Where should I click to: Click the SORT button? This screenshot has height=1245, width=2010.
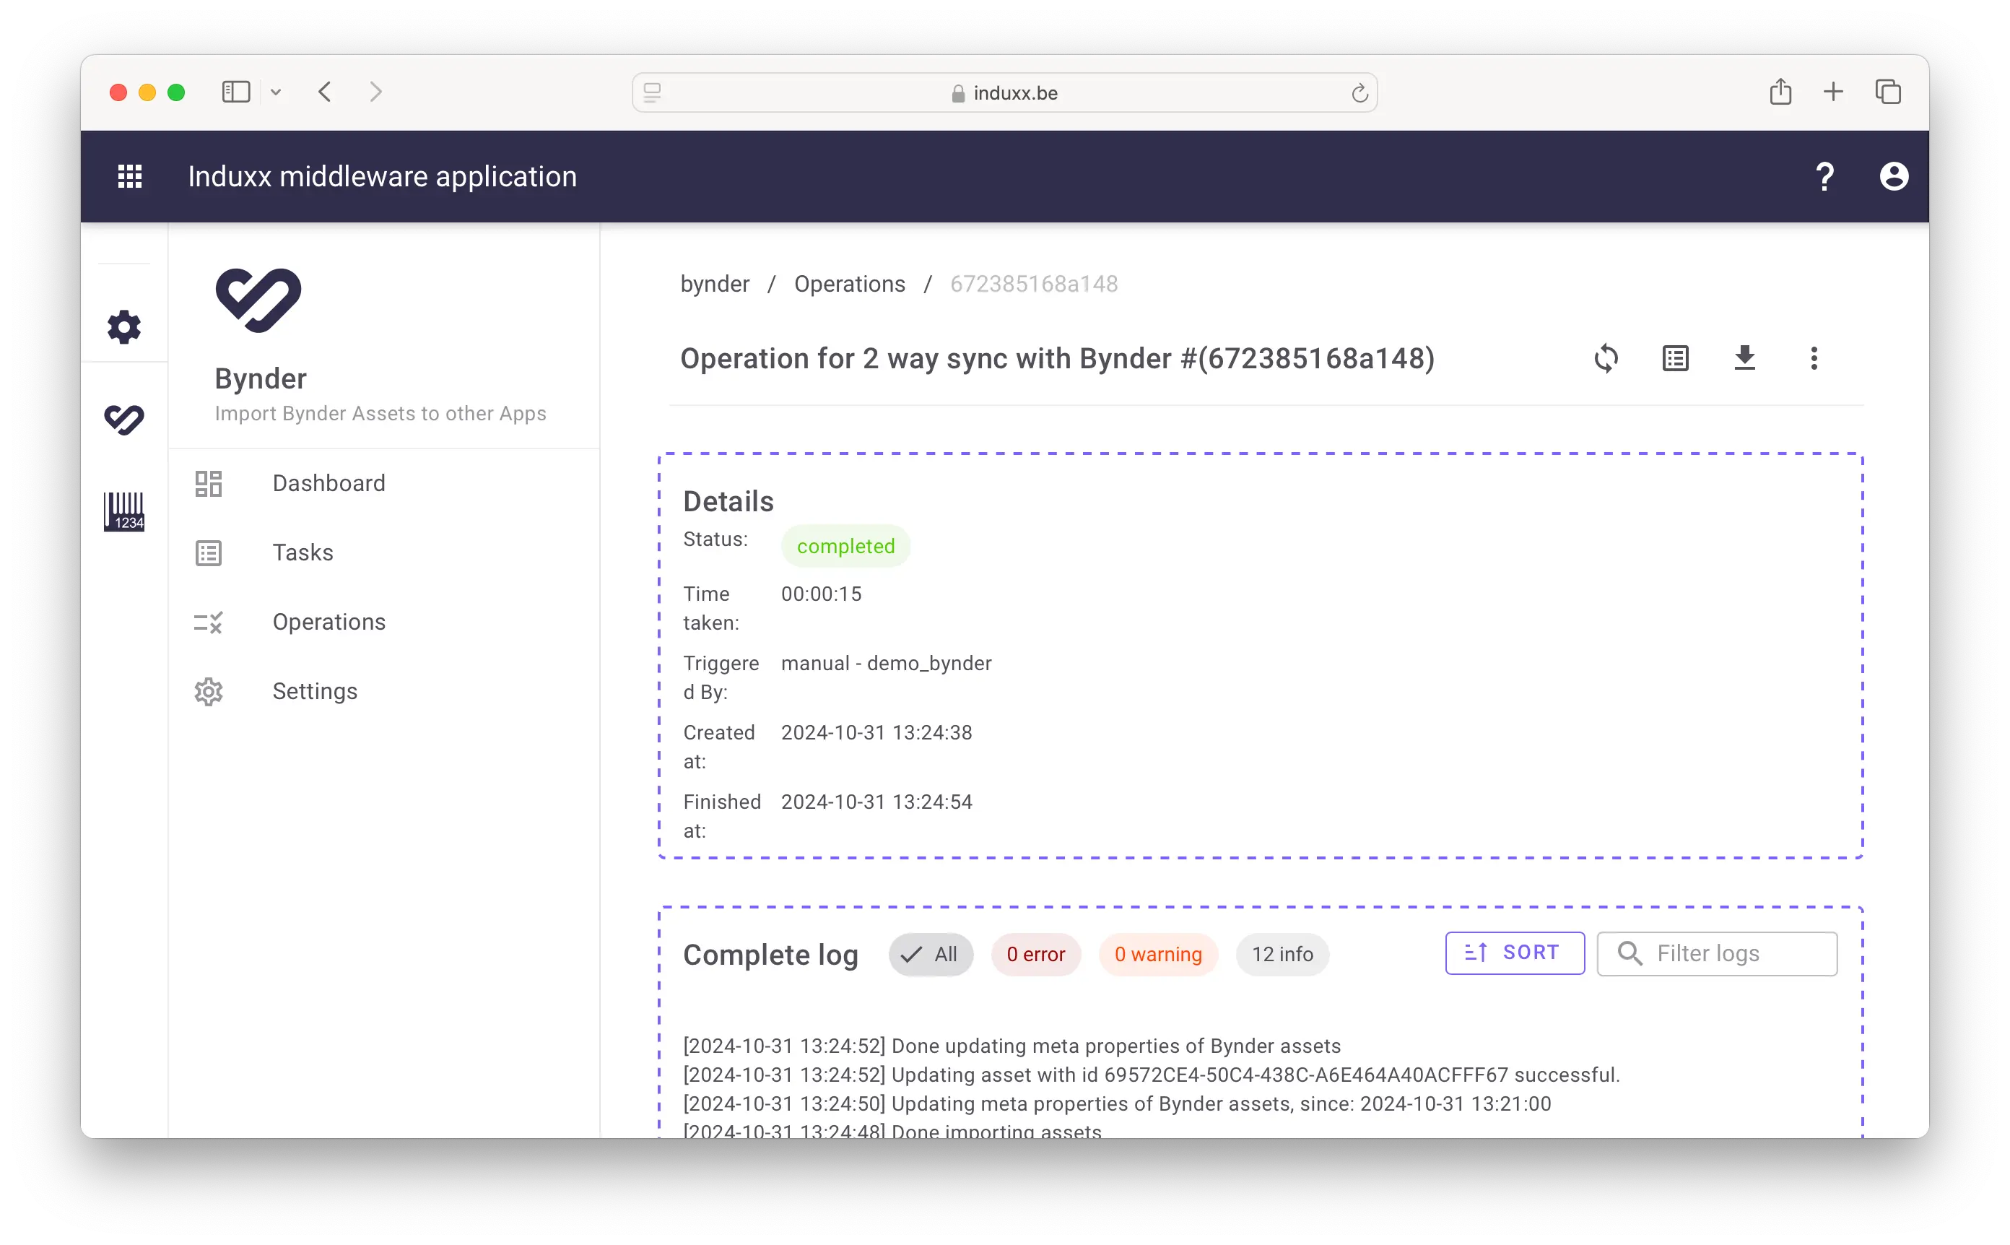click(1514, 953)
